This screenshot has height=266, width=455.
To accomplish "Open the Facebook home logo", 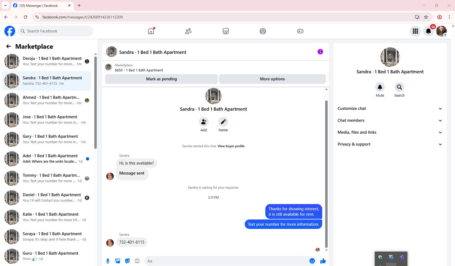I will (10, 31).
